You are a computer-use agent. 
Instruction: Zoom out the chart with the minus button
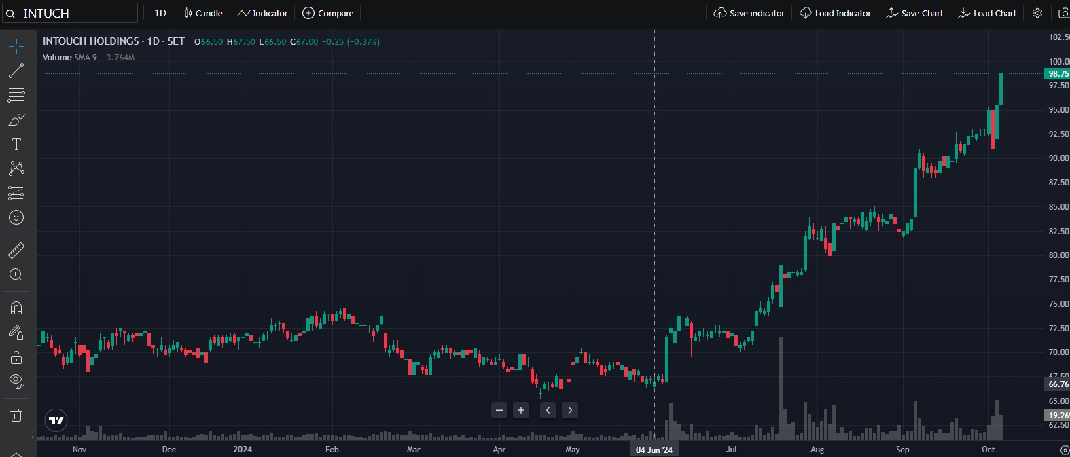tap(499, 410)
